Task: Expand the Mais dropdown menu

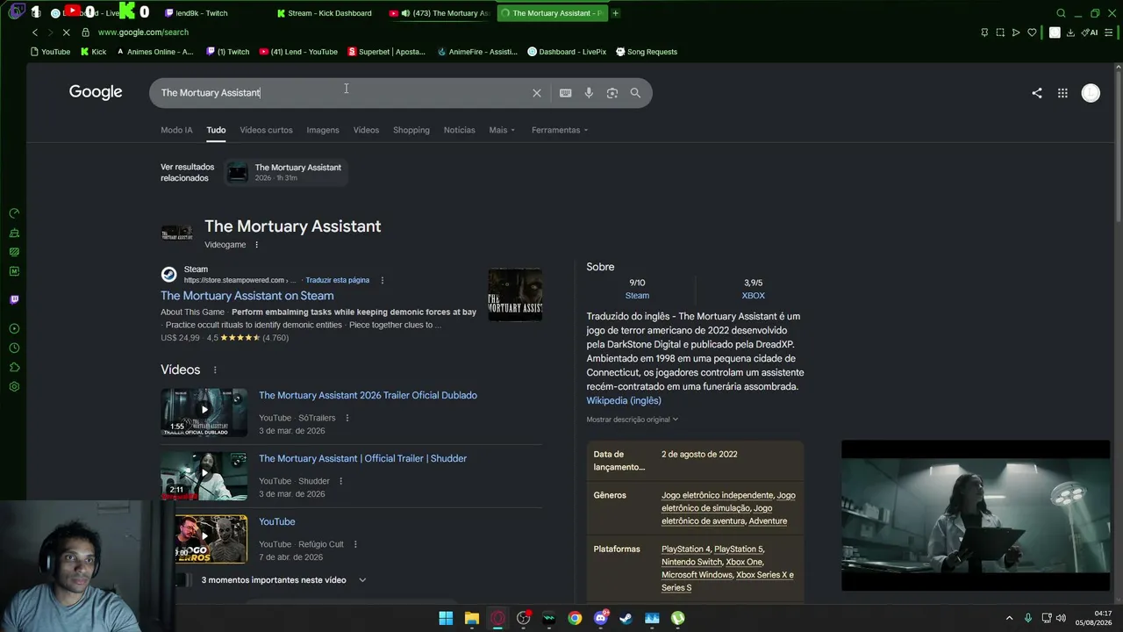Action: pyautogui.click(x=502, y=130)
